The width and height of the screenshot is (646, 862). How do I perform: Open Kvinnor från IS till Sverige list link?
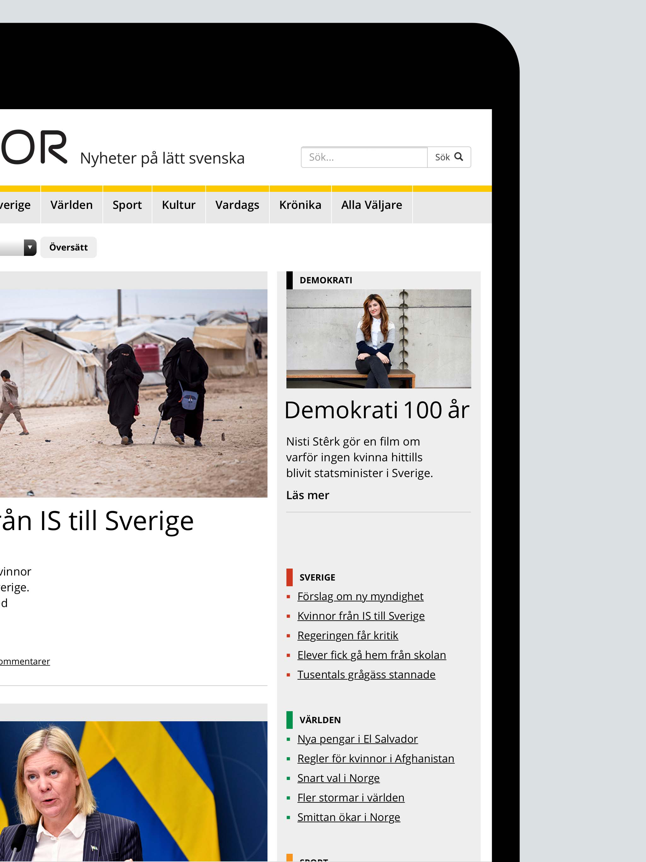(x=361, y=616)
